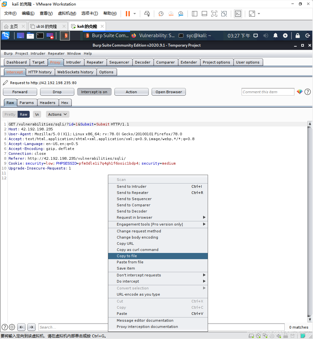The image size is (313, 339).
Task: Click the power manager icon in Kali panel
Action: (285, 36)
